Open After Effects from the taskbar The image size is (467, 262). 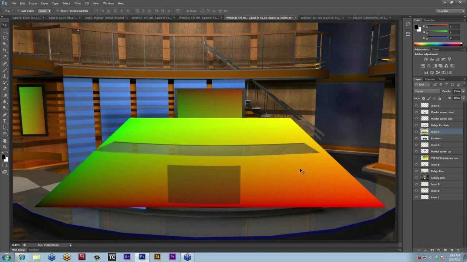coord(127,257)
